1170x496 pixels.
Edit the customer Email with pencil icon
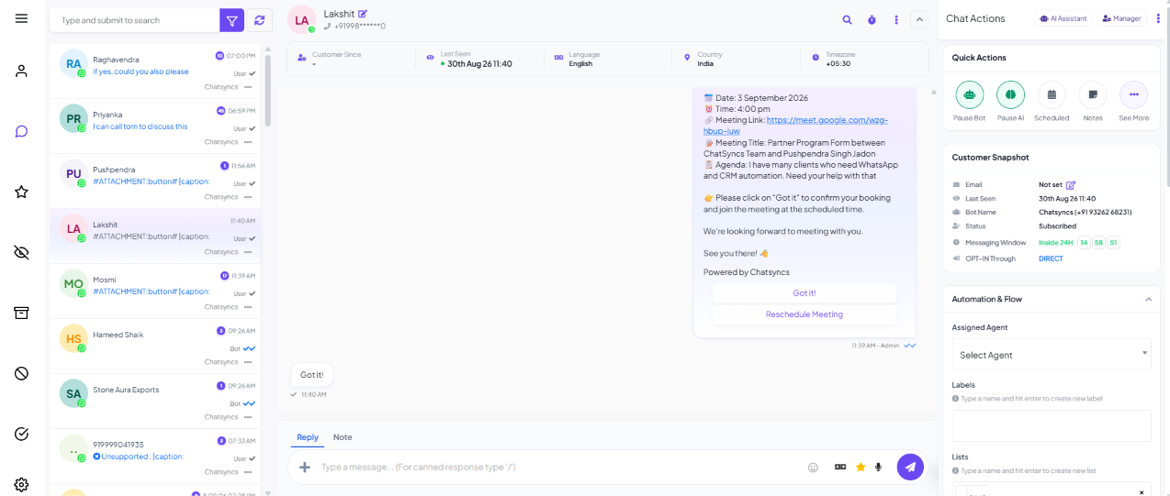(1071, 185)
